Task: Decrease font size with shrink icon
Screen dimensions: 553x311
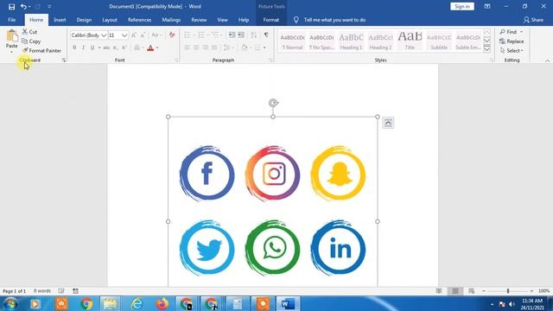Action: (x=143, y=35)
